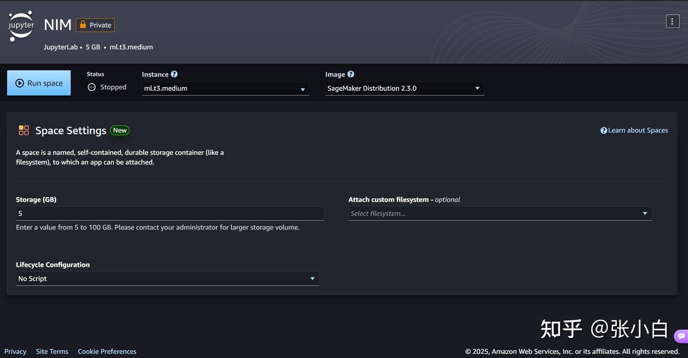This screenshot has width=688, height=358.
Task: Open the Site Terms link
Action: coord(52,351)
